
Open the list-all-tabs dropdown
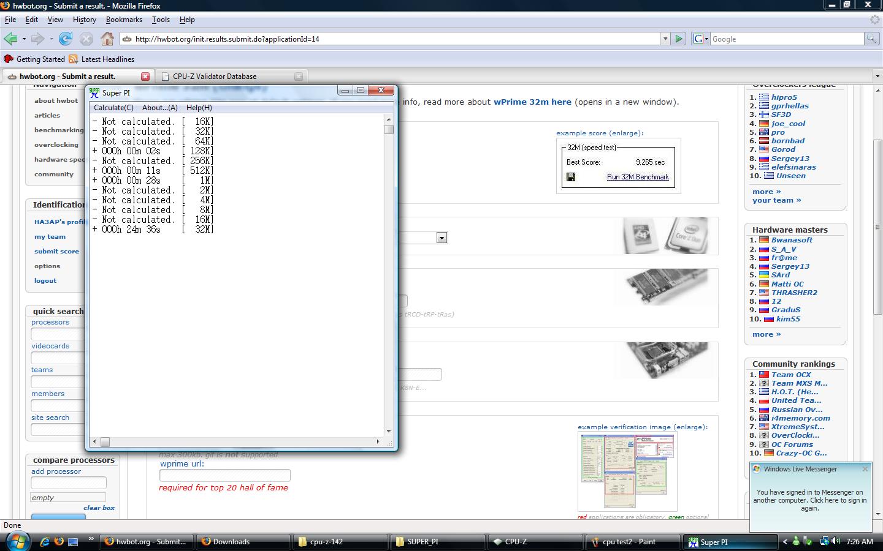pos(877,77)
